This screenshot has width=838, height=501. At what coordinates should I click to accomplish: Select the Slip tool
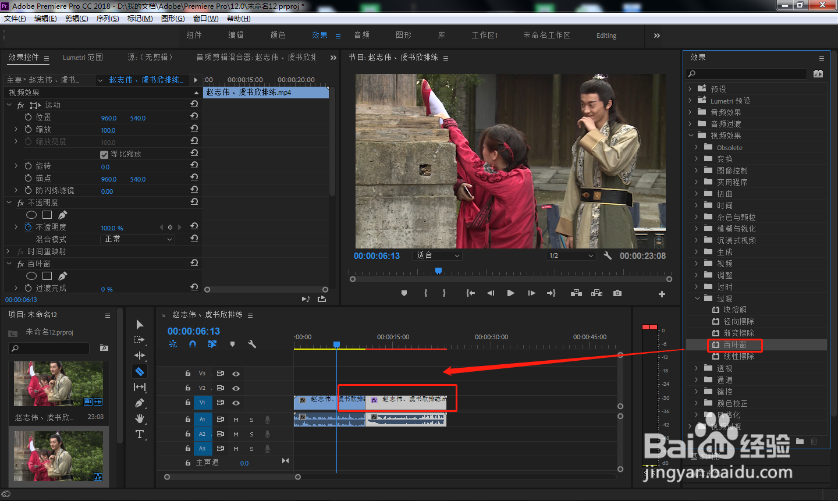(140, 387)
